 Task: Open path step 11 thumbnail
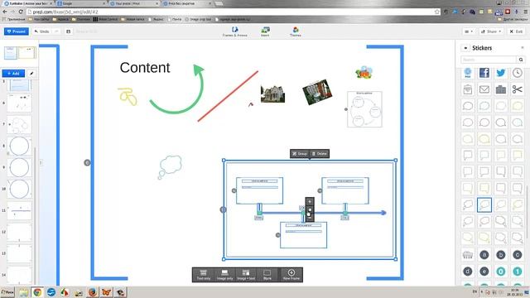(19, 210)
